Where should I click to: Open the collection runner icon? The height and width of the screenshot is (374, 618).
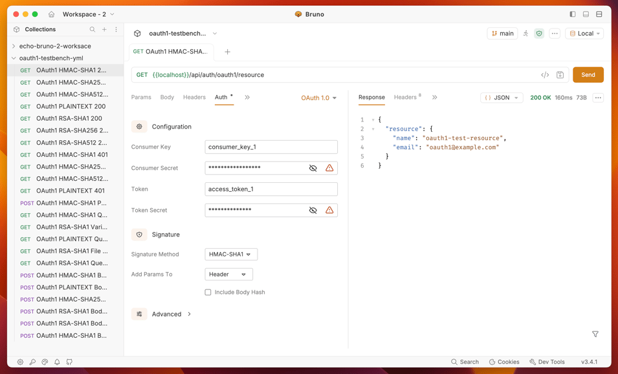(525, 34)
